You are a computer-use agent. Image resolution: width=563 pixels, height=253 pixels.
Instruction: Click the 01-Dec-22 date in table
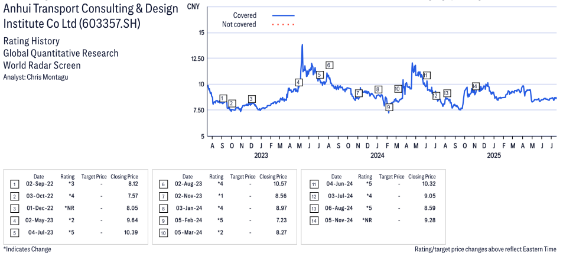(x=40, y=208)
